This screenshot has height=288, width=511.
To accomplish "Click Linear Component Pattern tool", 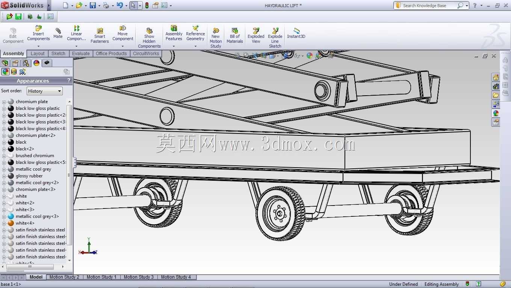I will [76, 33].
